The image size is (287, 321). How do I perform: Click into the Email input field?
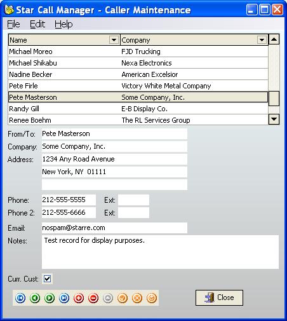tap(114, 228)
